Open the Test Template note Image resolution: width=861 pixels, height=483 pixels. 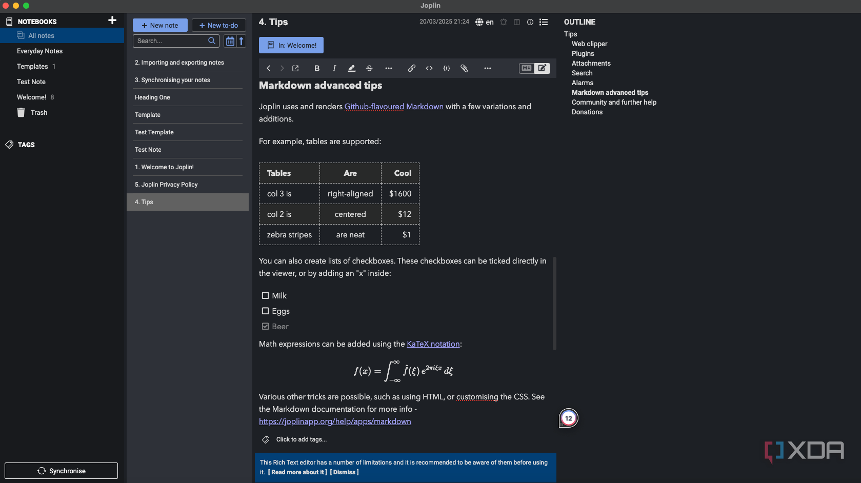tap(188, 132)
